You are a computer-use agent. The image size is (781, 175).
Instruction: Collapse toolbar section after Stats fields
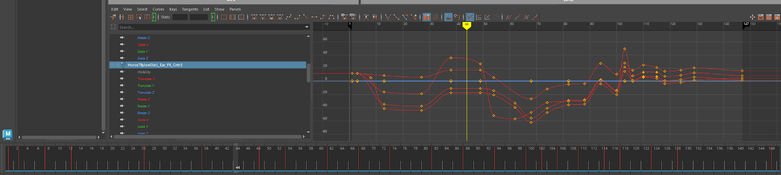(x=213, y=17)
